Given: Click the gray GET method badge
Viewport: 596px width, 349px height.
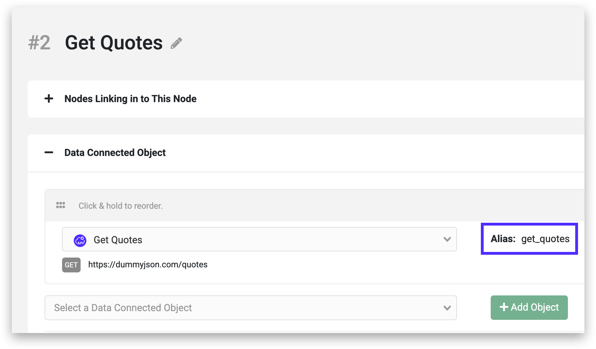Looking at the screenshot, I should tap(71, 265).
